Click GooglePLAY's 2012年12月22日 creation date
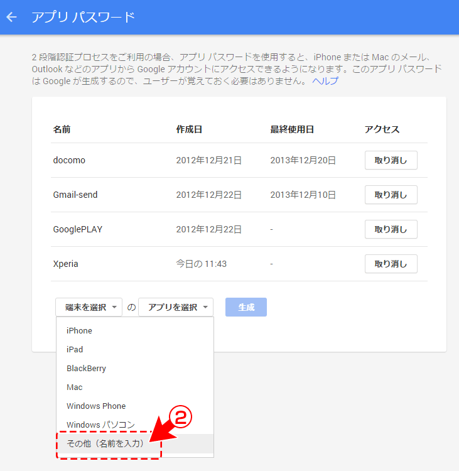 [208, 229]
